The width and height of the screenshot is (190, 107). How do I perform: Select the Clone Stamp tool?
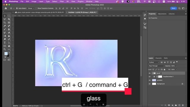coord(9,29)
